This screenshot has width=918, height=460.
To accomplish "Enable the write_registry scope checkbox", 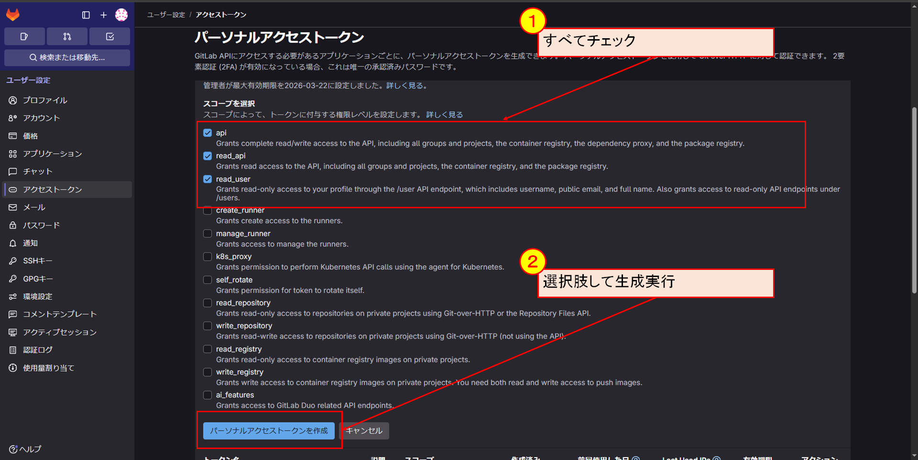I will click(x=208, y=372).
